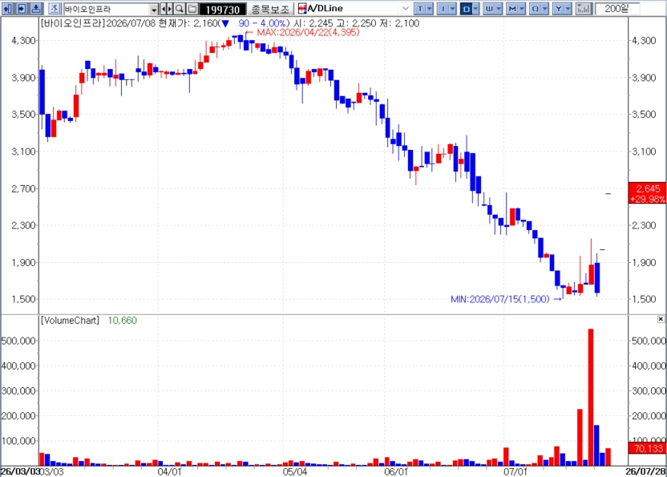Click the 조 icon left of stock name
The width and height of the screenshot is (667, 477).
[x=55, y=9]
